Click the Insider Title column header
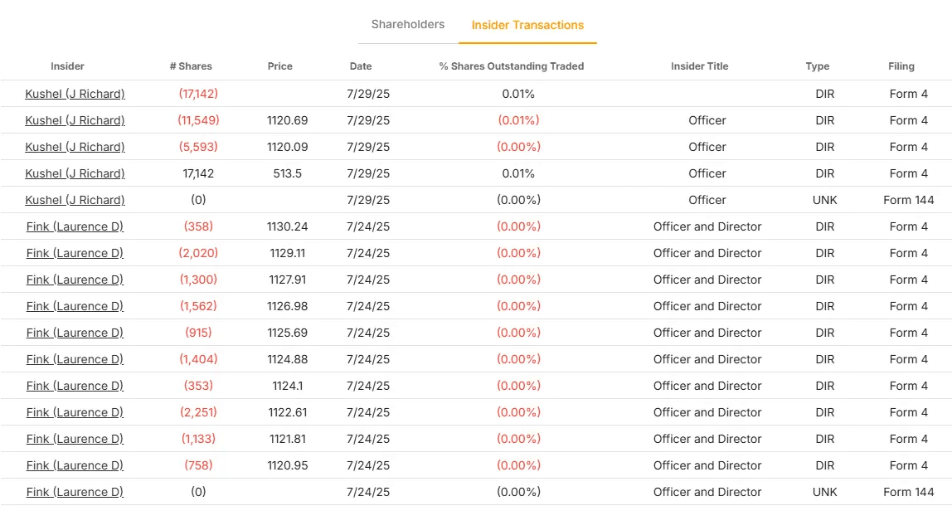Image resolution: width=952 pixels, height=506 pixels. tap(699, 66)
